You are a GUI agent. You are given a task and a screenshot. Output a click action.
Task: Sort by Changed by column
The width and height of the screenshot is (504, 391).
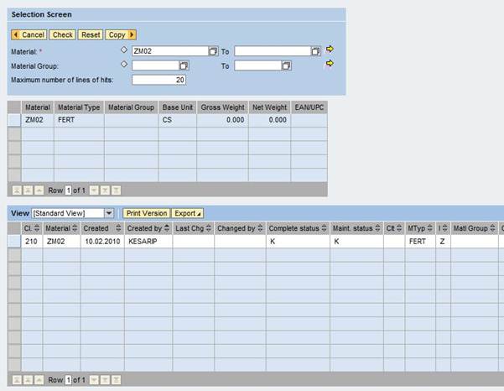260,228
